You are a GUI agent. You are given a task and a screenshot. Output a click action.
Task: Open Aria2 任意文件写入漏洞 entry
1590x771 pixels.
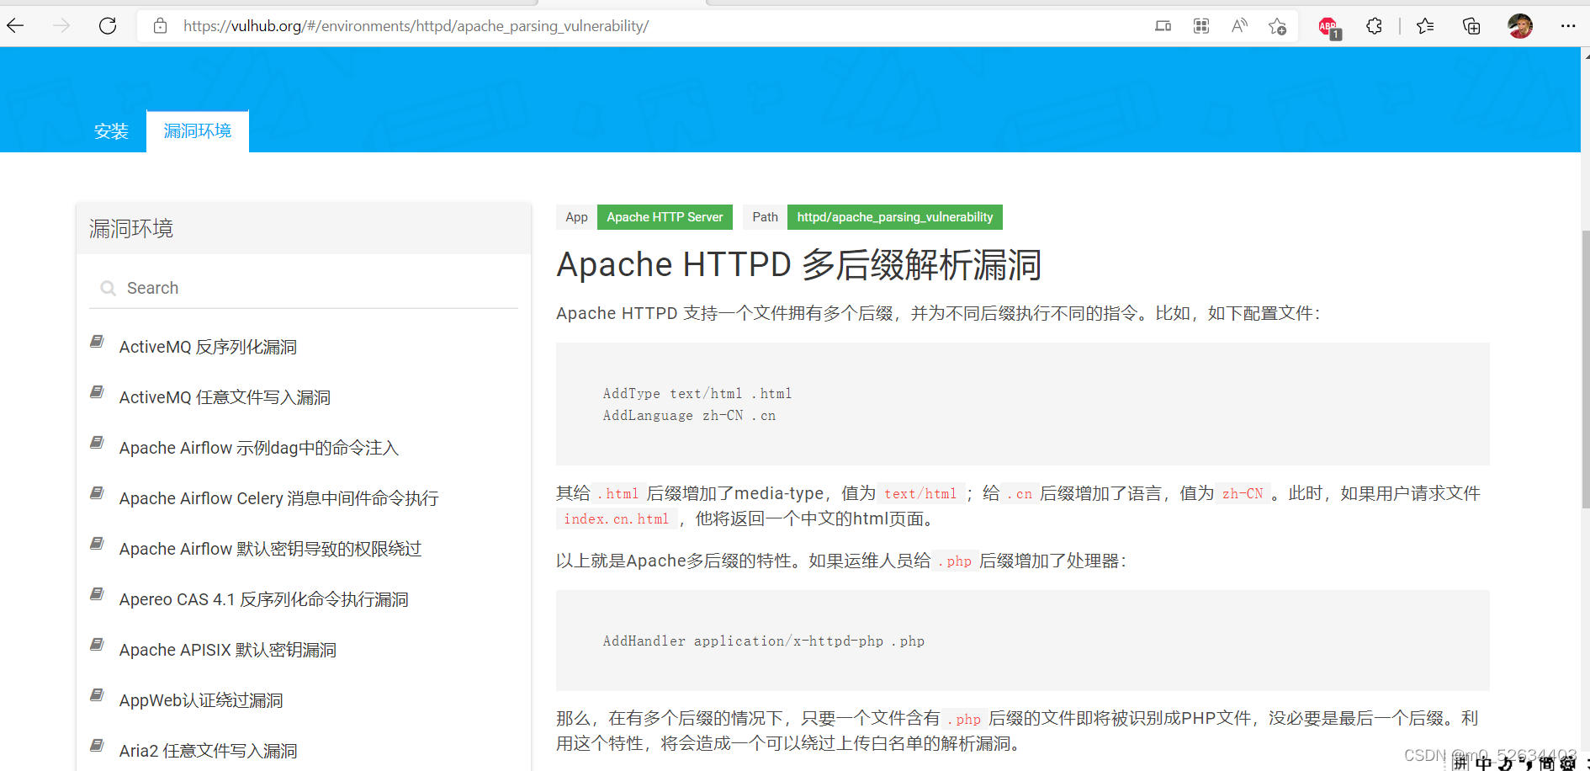point(208,751)
